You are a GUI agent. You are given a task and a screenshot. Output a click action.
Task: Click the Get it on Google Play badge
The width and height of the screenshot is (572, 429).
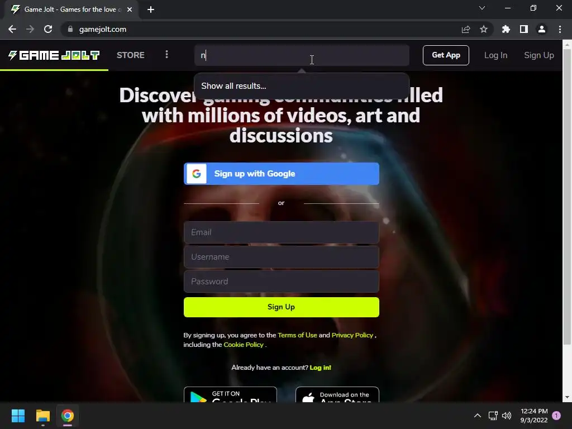[230, 395]
